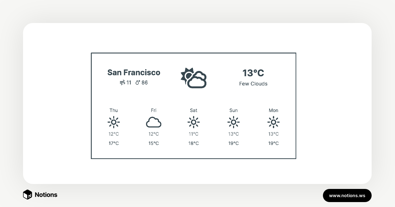
Task: Click the wind speed icon
Action: (122, 82)
